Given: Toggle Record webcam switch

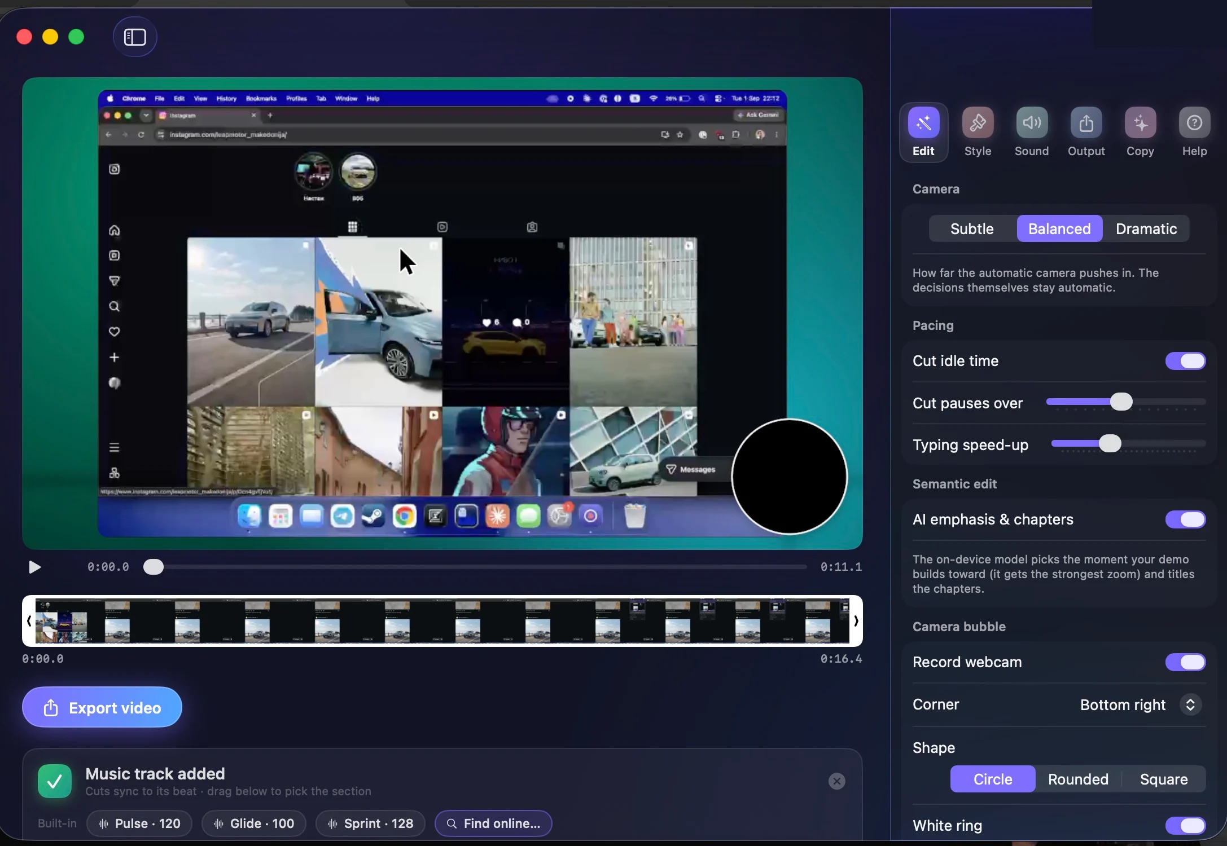Looking at the screenshot, I should 1185,662.
